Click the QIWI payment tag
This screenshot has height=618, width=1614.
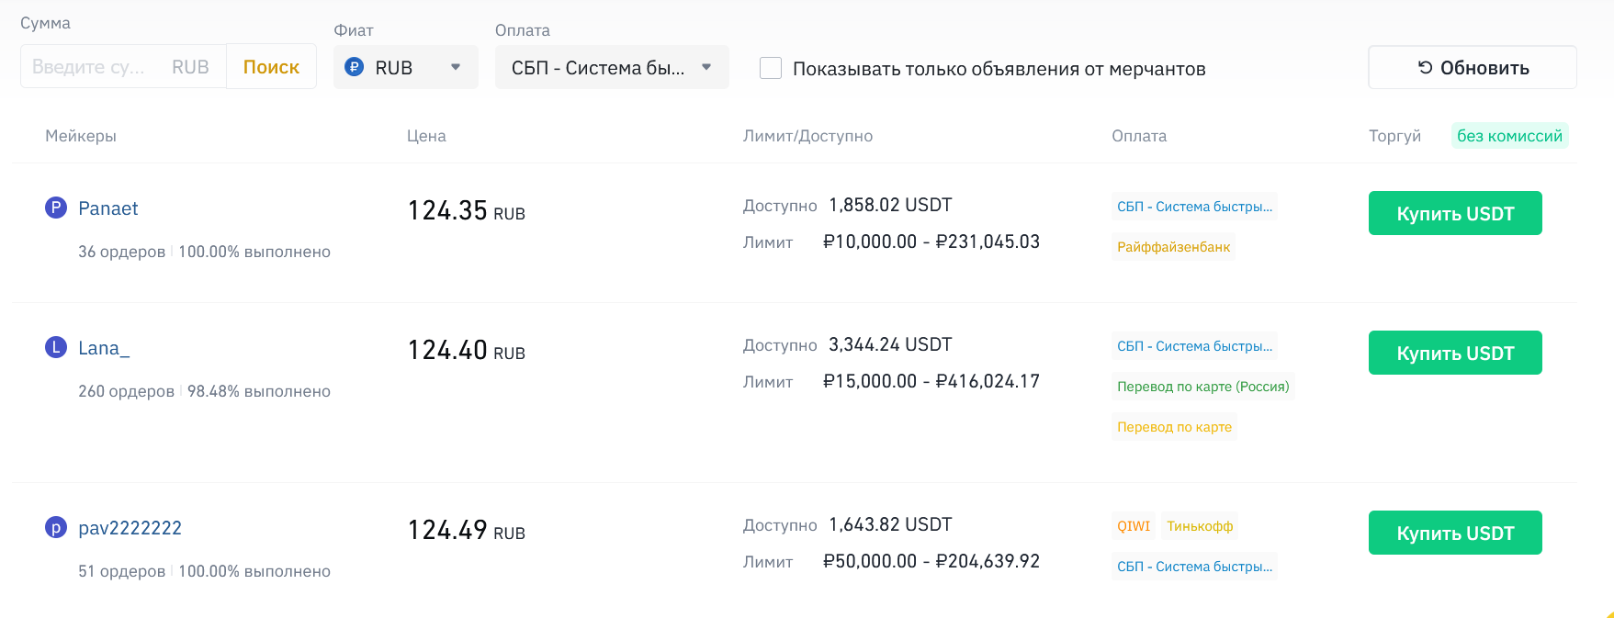pyautogui.click(x=1133, y=526)
